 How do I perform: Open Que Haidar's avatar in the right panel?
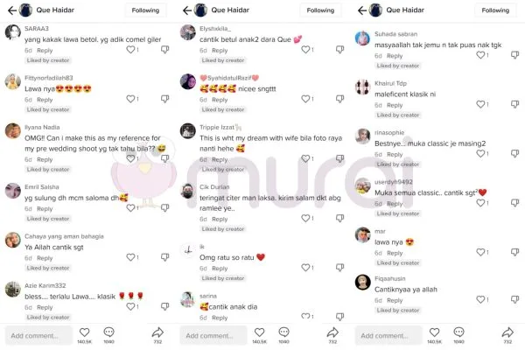(x=375, y=10)
